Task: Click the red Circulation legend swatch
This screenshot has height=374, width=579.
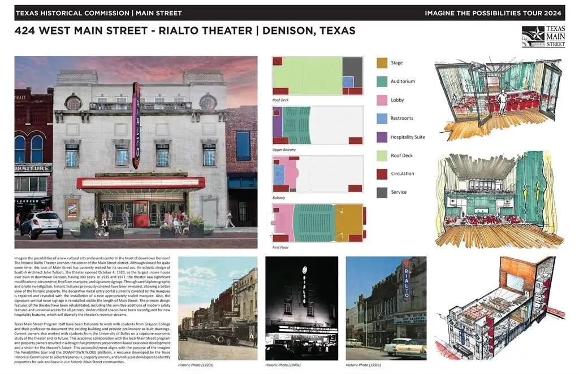Action: click(x=382, y=173)
